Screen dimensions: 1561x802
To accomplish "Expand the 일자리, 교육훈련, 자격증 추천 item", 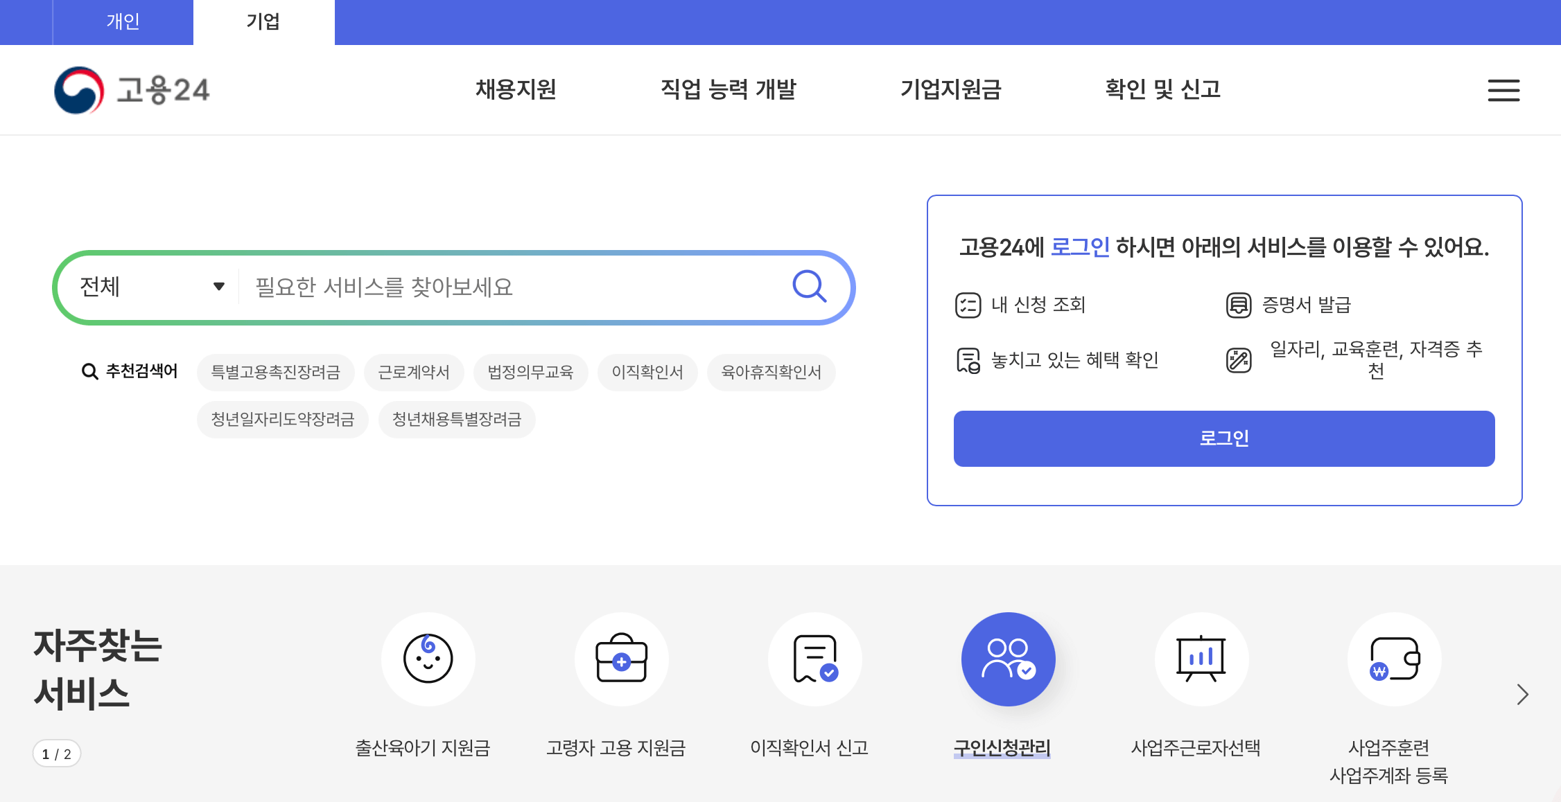I will point(1376,359).
